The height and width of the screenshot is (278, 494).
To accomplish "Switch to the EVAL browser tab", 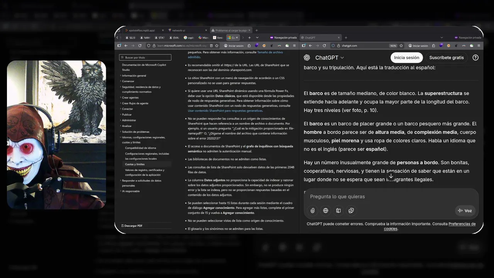I will click(x=175, y=37).
